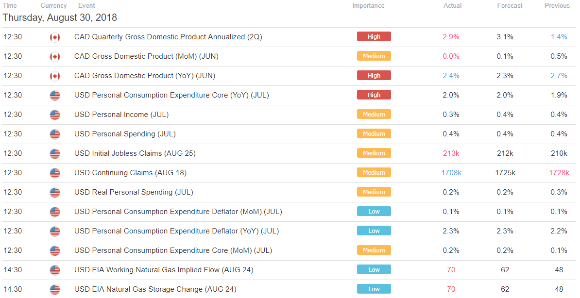Sort by the Importance column header

[x=368, y=5]
